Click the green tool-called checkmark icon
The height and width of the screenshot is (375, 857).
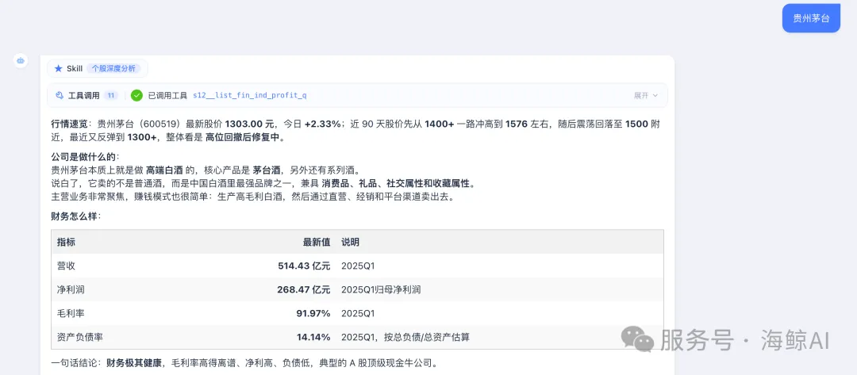(x=136, y=95)
